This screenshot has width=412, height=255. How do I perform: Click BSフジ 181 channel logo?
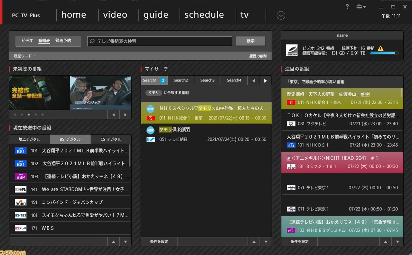(x=291, y=166)
